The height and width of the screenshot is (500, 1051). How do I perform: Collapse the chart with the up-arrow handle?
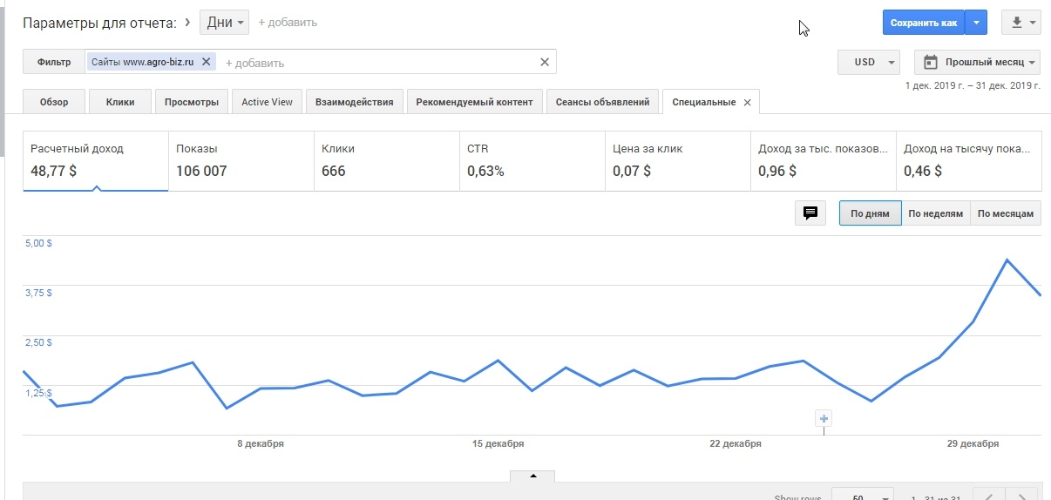tap(532, 476)
